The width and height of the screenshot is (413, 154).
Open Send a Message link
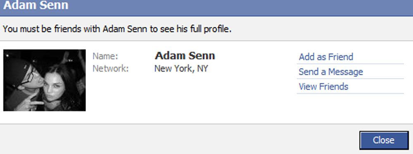coord(331,71)
